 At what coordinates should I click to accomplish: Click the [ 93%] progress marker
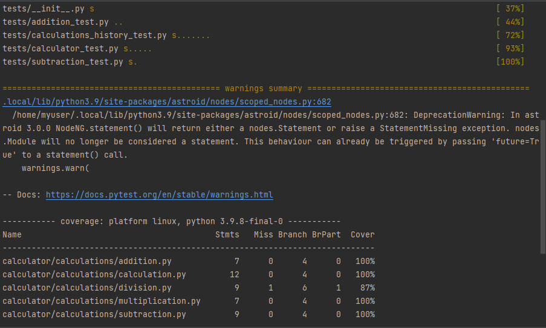point(510,48)
